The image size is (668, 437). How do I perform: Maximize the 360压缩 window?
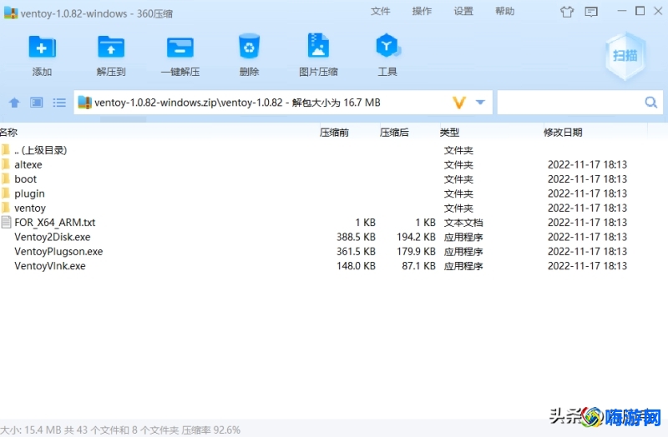click(x=640, y=11)
